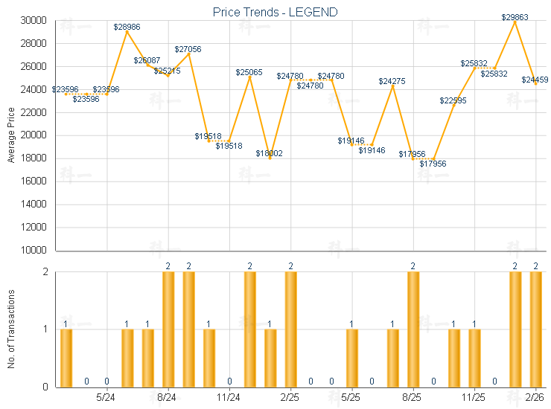The height and width of the screenshot is (409, 551).
Task: Click the $28986 price data point
Action: pyautogui.click(x=127, y=31)
